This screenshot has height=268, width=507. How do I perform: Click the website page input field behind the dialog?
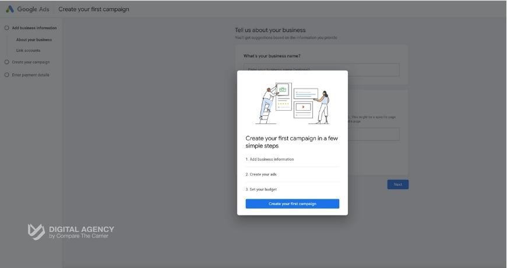click(x=373, y=134)
